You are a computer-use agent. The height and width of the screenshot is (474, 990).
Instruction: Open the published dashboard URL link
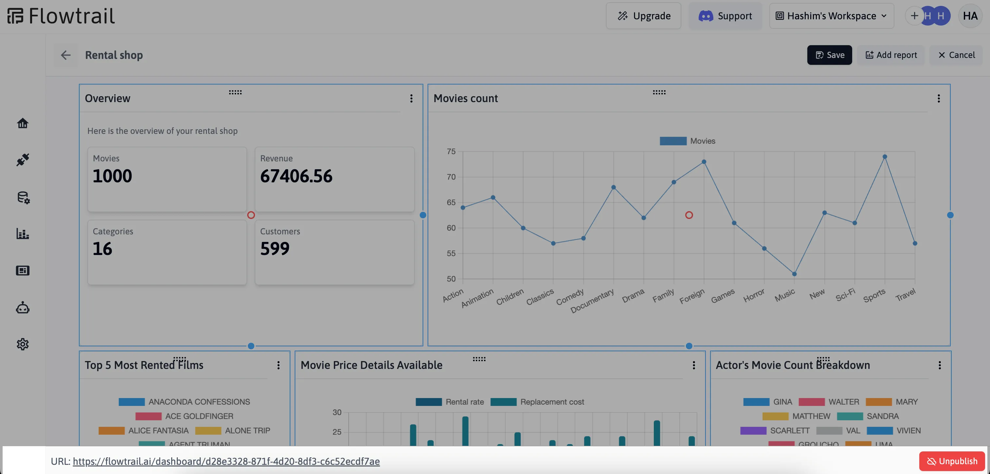coord(226,461)
